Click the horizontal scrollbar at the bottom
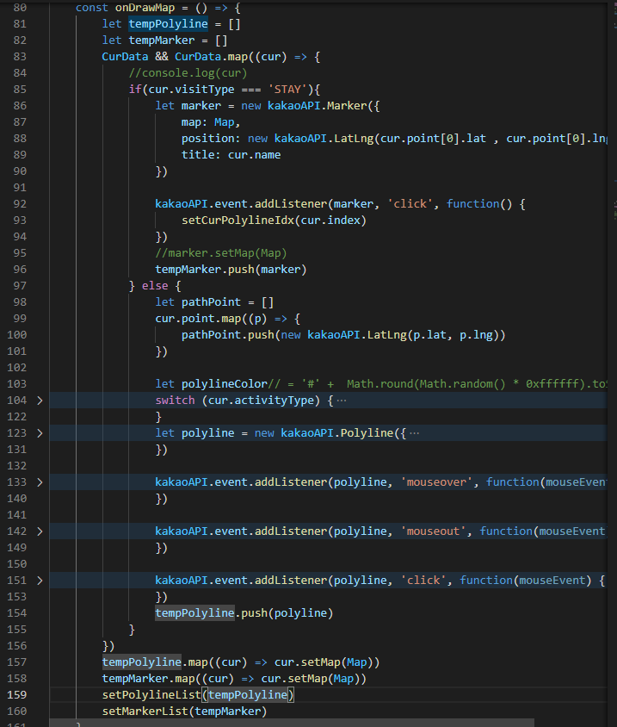 292,724
